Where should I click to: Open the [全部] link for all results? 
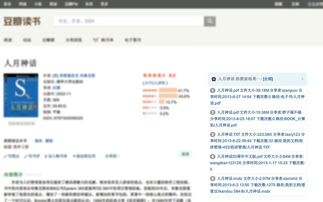point(267,79)
